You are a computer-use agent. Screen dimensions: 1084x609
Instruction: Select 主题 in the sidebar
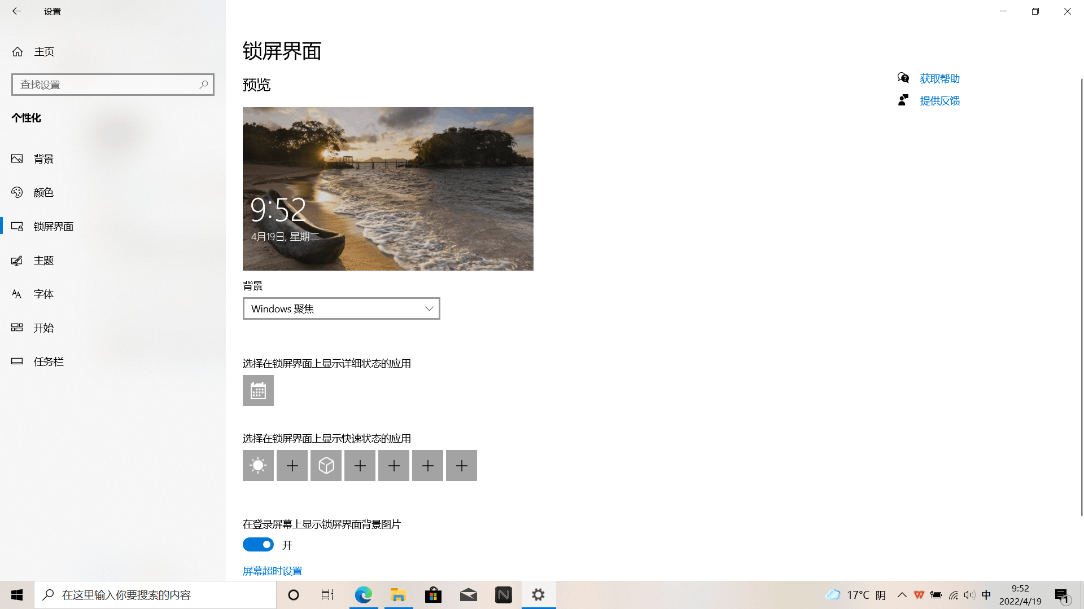pos(43,261)
